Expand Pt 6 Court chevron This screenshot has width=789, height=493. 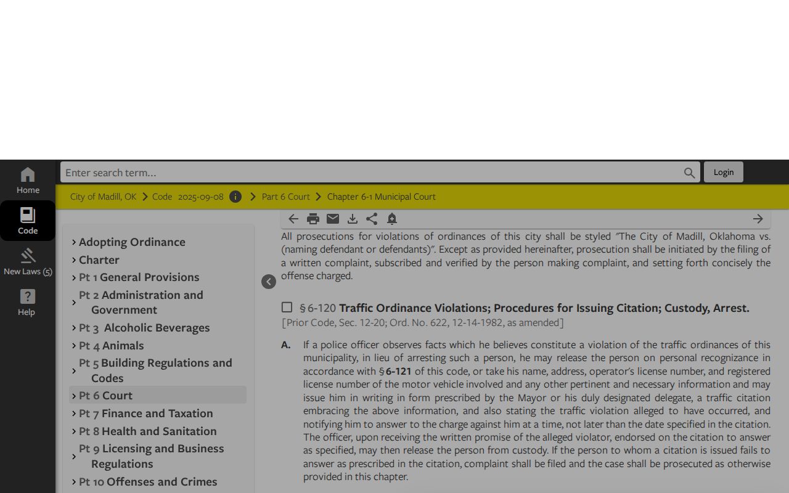pyautogui.click(x=74, y=396)
